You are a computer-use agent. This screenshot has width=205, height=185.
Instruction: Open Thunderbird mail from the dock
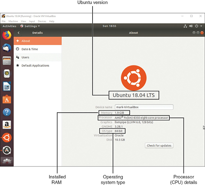pyautogui.click(x=7, y=48)
